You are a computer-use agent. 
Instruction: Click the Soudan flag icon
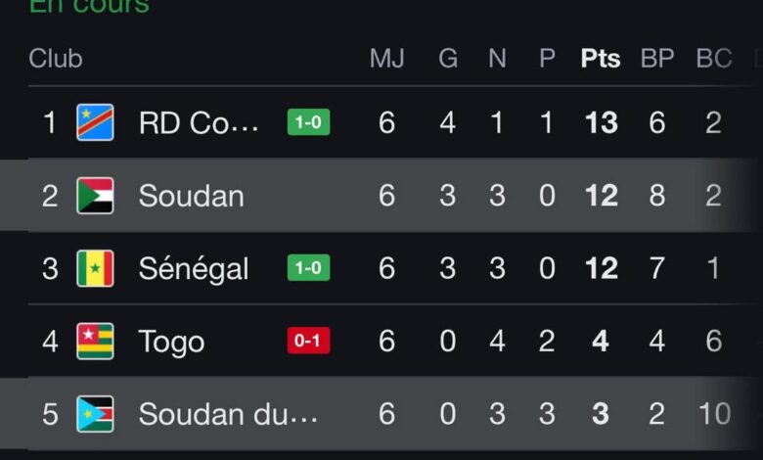95,196
